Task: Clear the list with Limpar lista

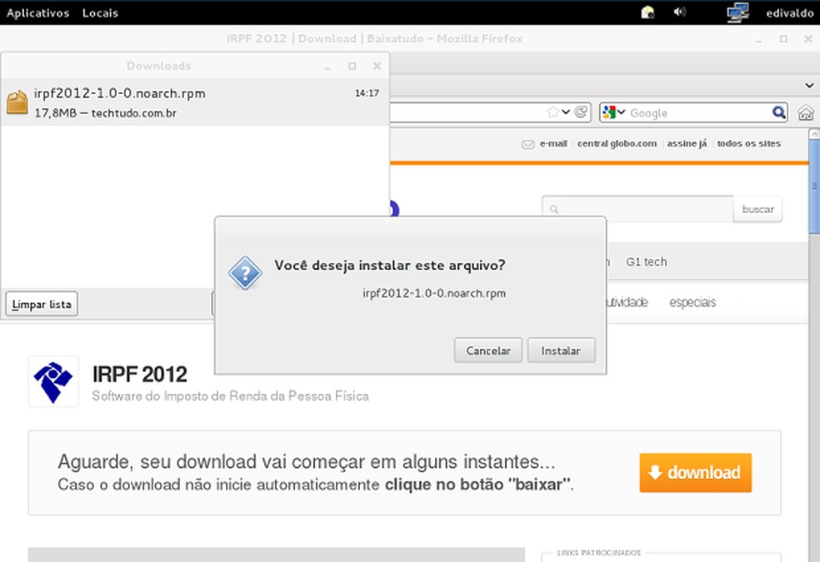Action: (42, 304)
